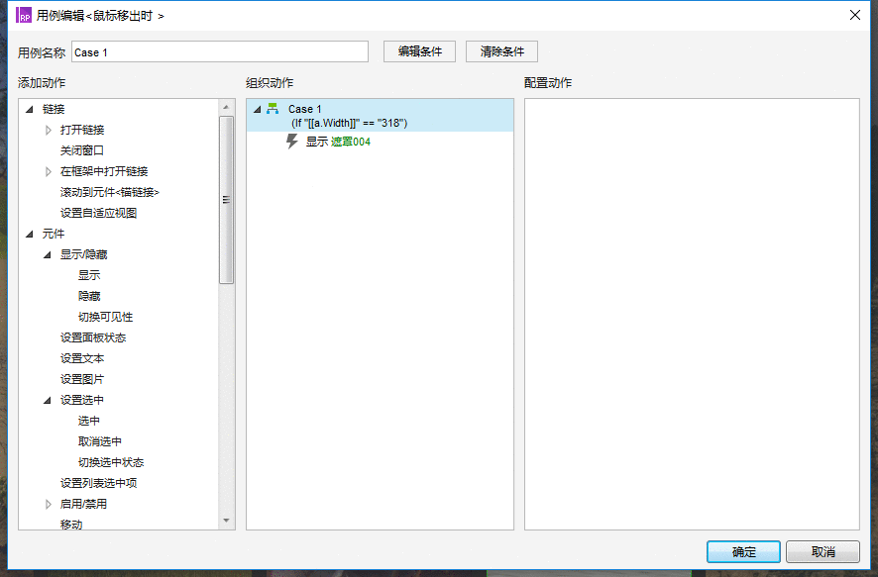
Task: Collapse the 元件 tree group
Action: pyautogui.click(x=30, y=234)
